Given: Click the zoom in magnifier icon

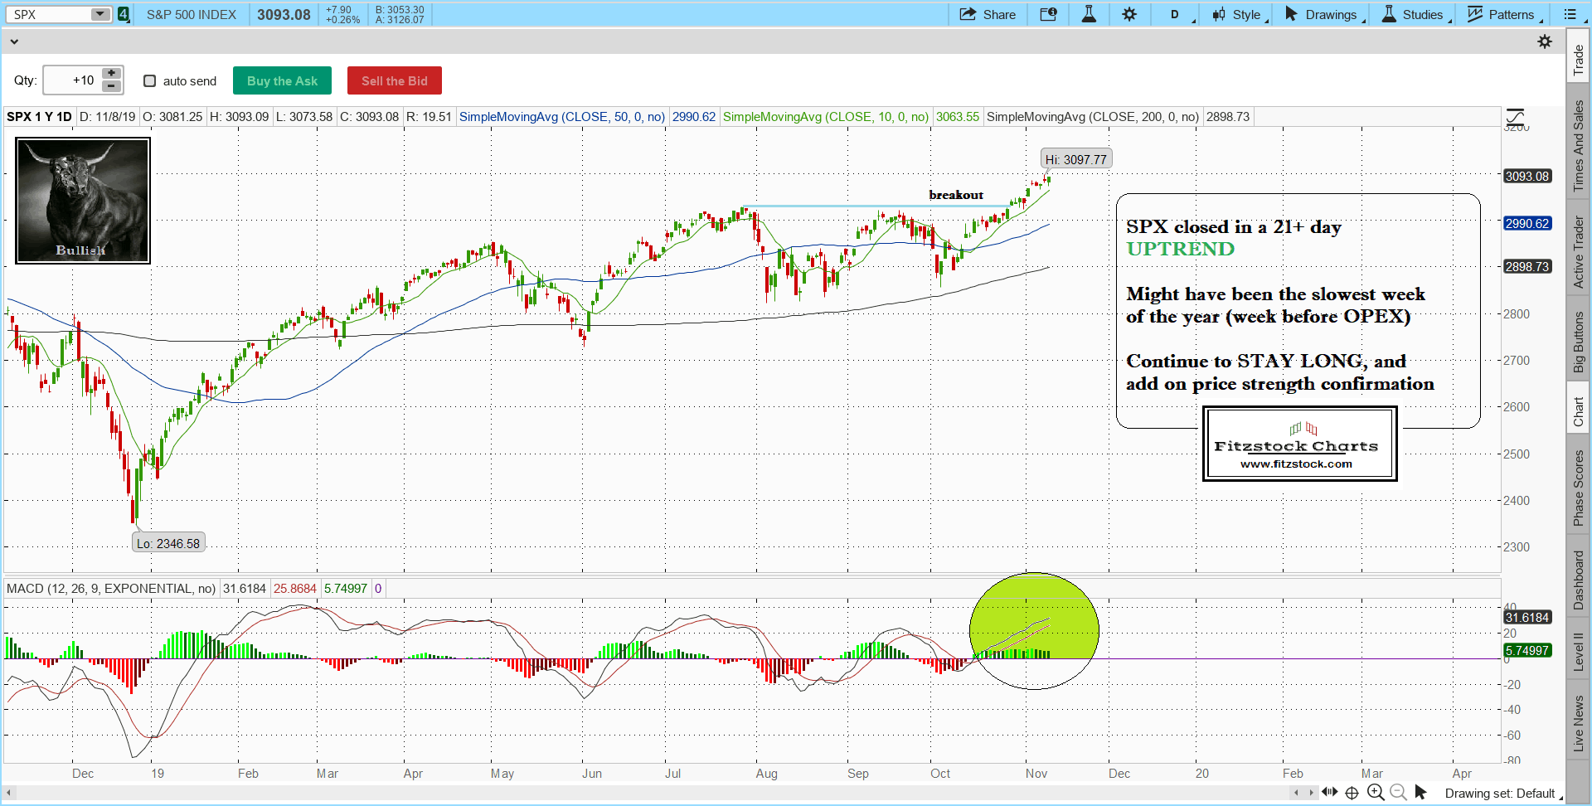Looking at the screenshot, I should (1376, 792).
